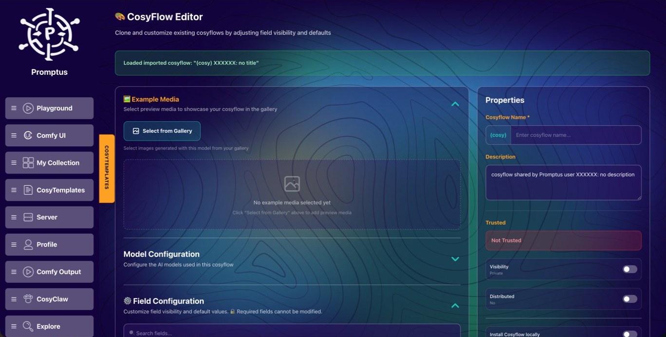
Task: Click the Comfy UI icon
Action: [28, 136]
